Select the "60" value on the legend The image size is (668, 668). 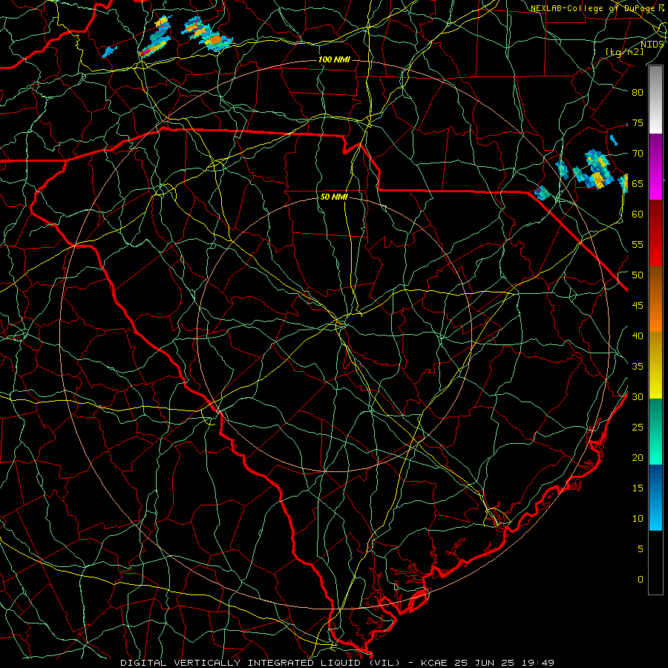638,215
